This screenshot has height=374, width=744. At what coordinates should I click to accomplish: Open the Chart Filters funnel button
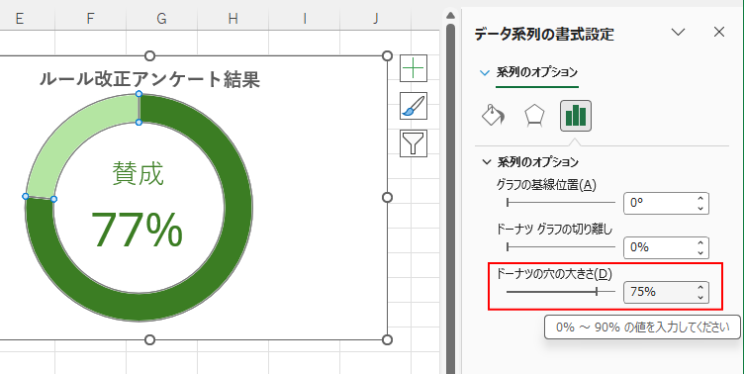coord(414,142)
